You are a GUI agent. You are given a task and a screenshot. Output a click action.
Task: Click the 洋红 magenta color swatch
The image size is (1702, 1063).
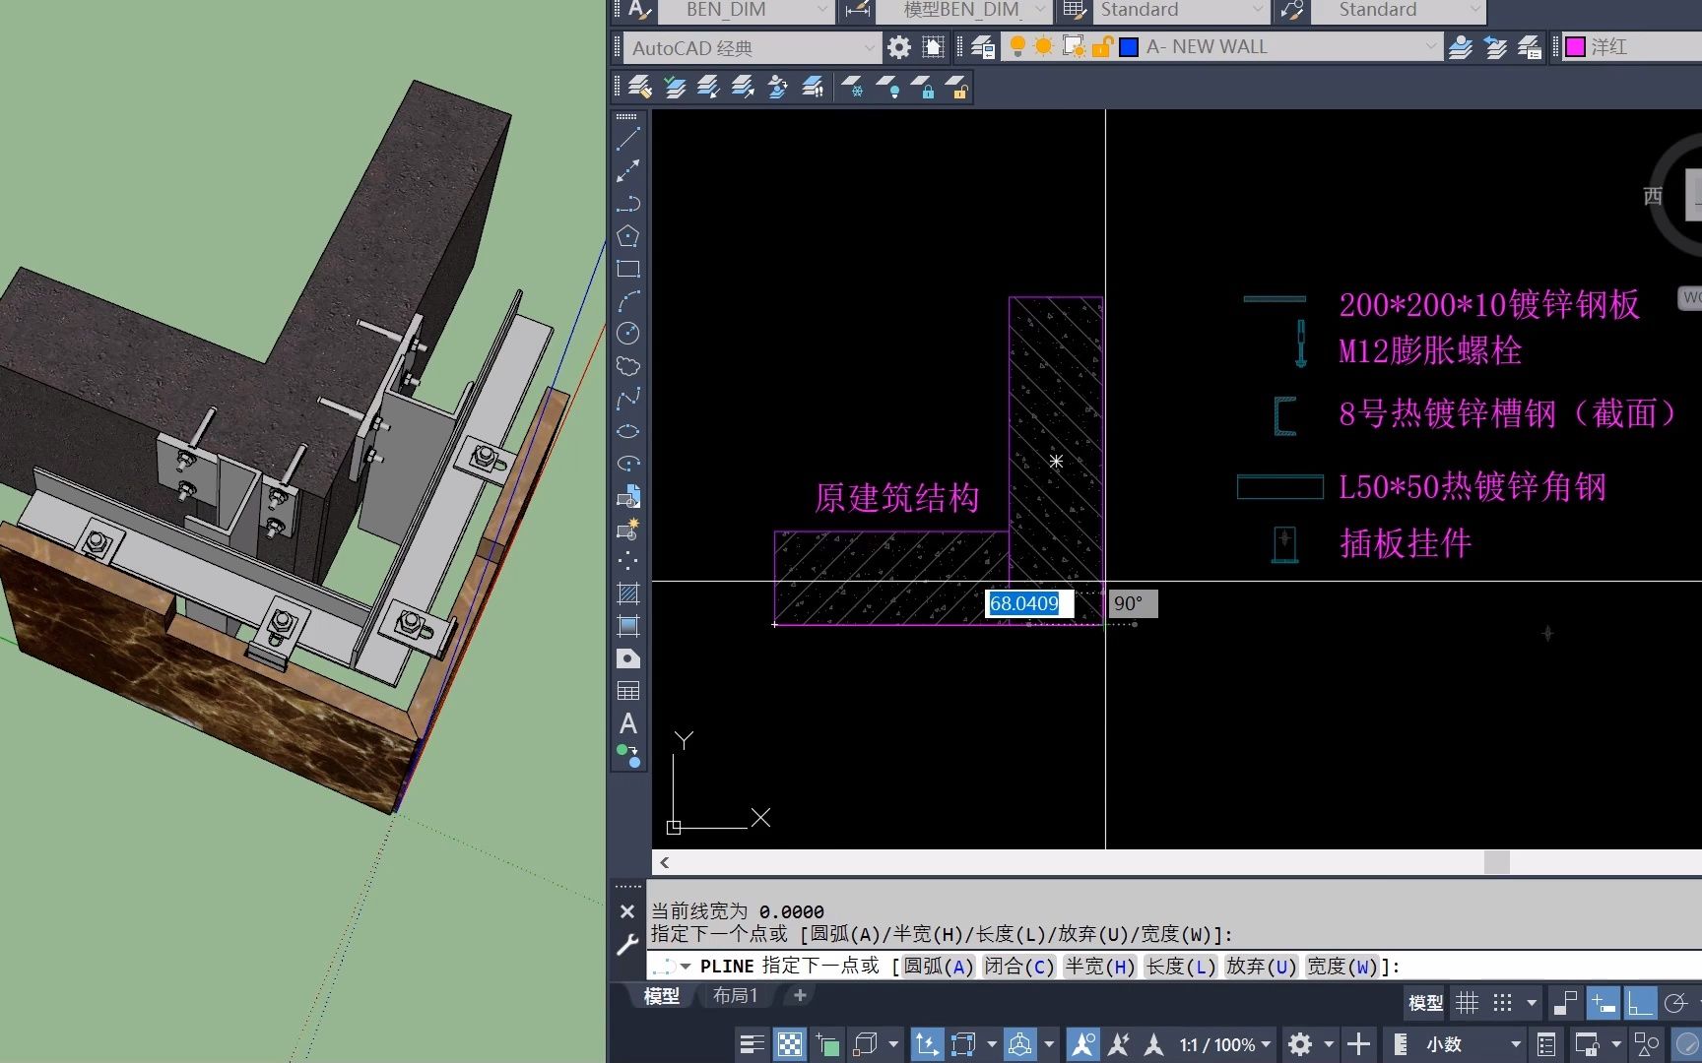[x=1576, y=46]
